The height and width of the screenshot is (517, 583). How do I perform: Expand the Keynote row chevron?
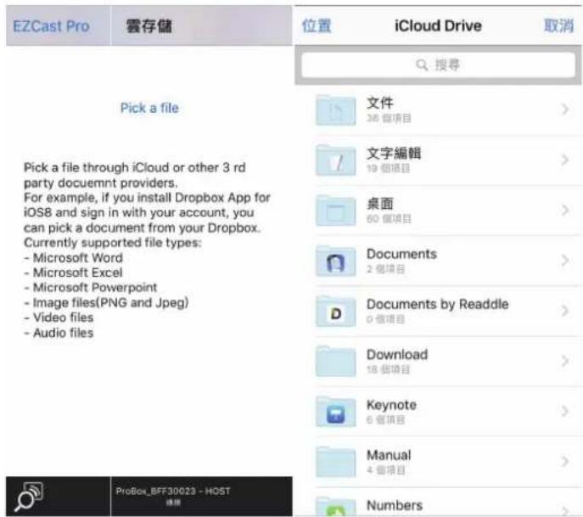(565, 411)
